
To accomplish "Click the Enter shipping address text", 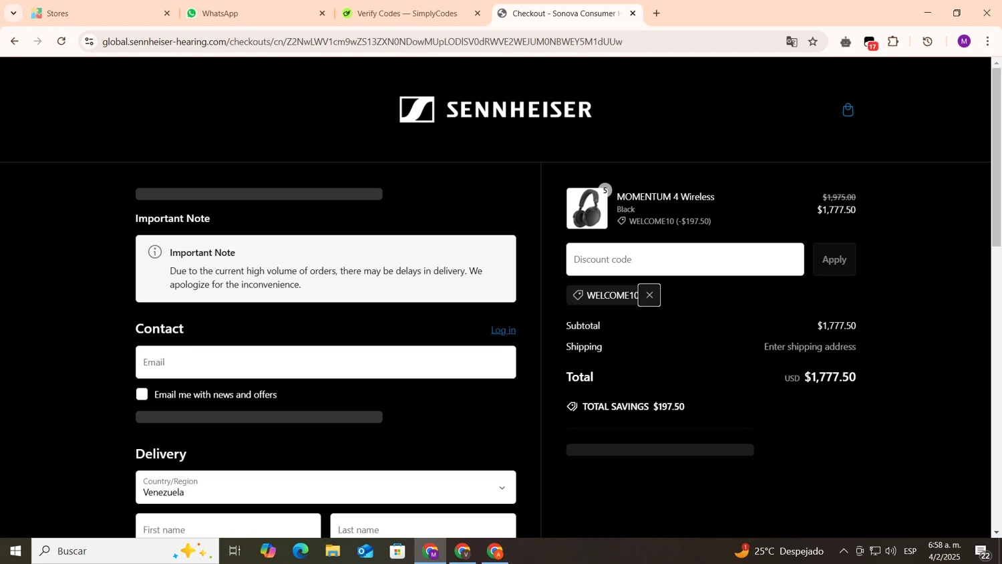I will tap(810, 346).
